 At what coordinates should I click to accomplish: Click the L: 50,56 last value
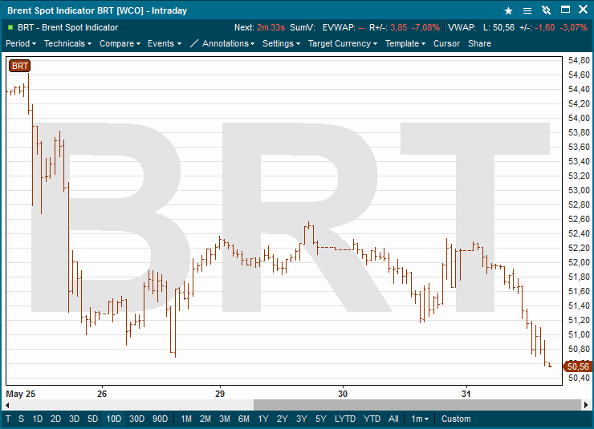coord(499,27)
